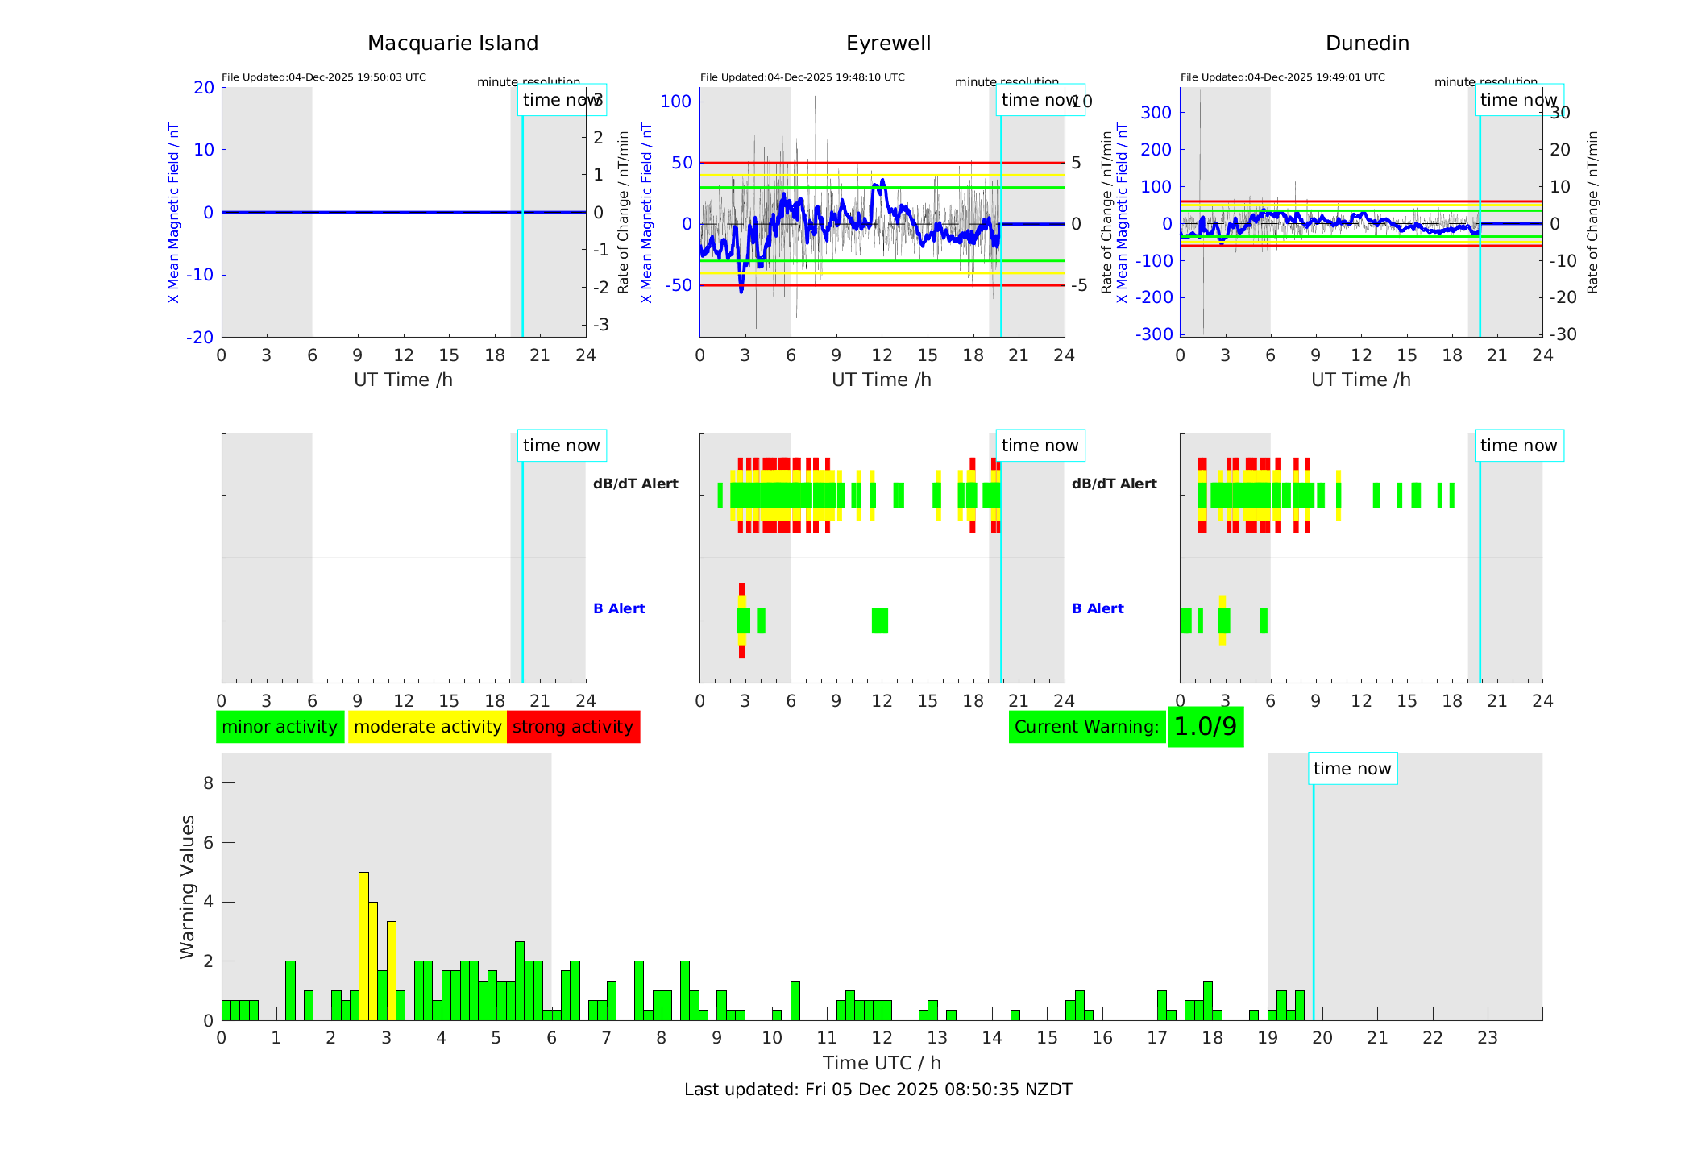The height and width of the screenshot is (1158, 1706).
Task: Click the Dunedin chart title
Action: click(x=1367, y=44)
